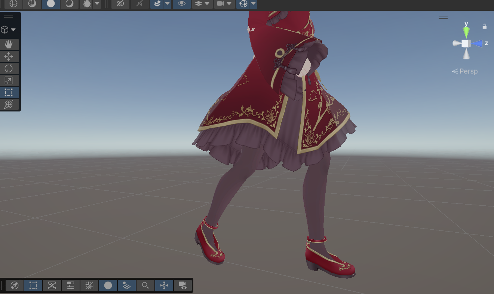This screenshot has height=294, width=494.
Task: Toggle scene lighting button beside 2D
Action: point(139,4)
